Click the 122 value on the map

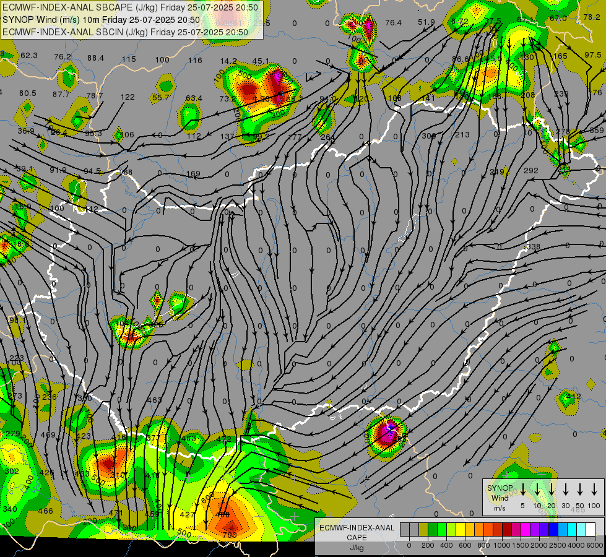(128, 97)
